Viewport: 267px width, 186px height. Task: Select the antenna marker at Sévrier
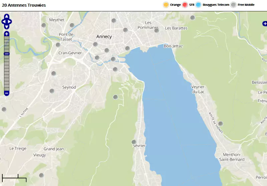(x=134, y=142)
